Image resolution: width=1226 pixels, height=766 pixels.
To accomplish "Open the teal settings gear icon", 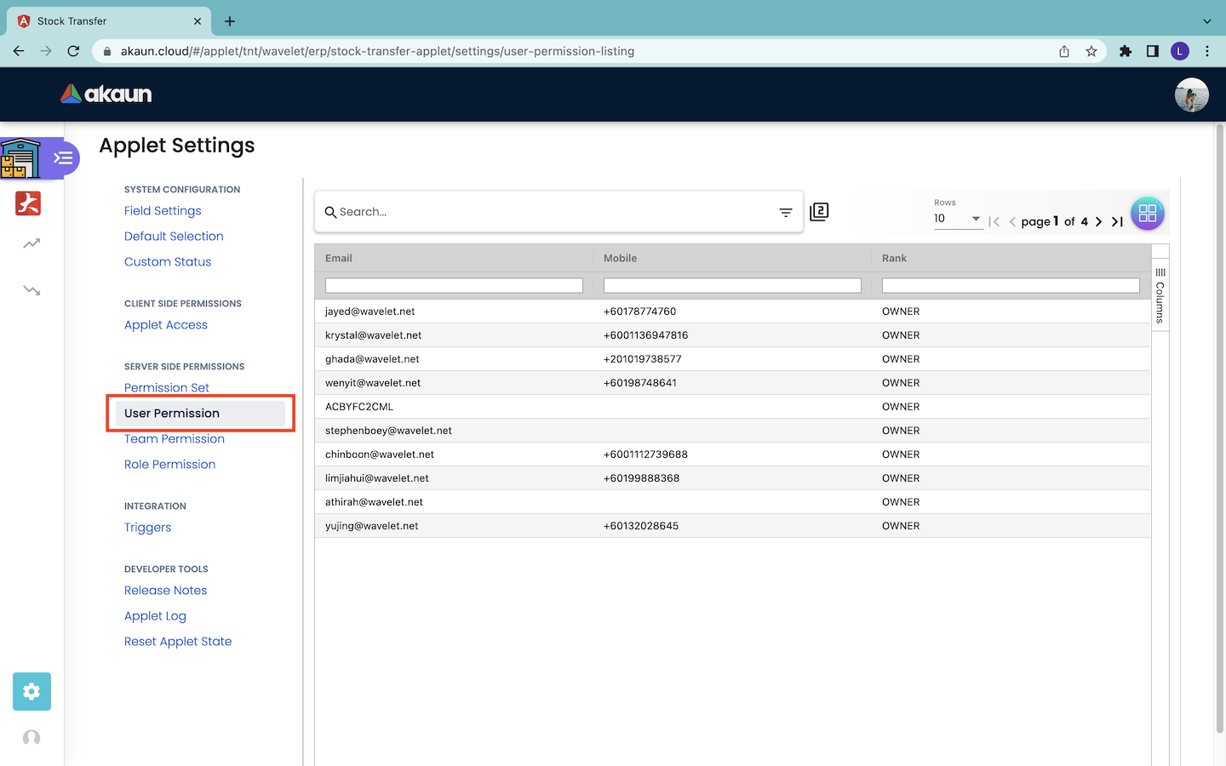I will 32,691.
